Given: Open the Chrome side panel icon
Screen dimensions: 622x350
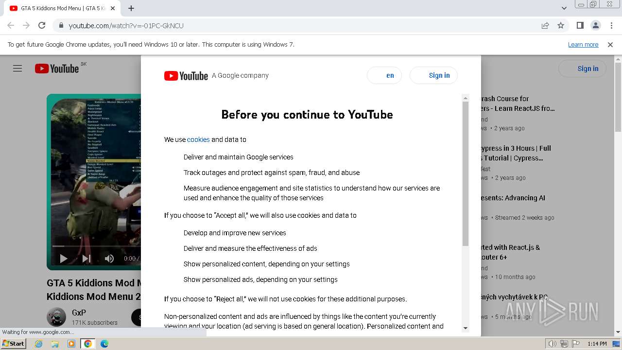Looking at the screenshot, I should point(580,25).
